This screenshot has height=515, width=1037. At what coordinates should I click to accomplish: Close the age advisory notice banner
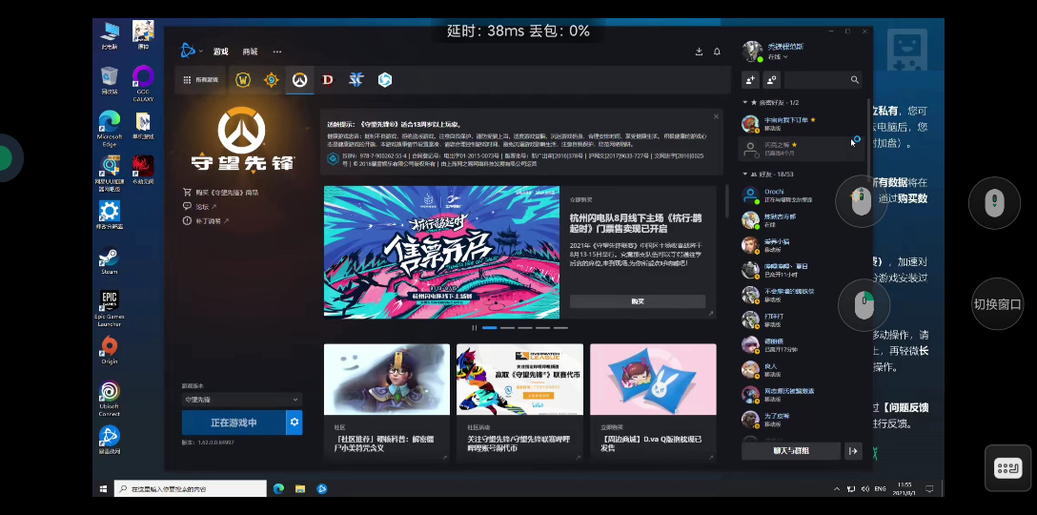[716, 116]
